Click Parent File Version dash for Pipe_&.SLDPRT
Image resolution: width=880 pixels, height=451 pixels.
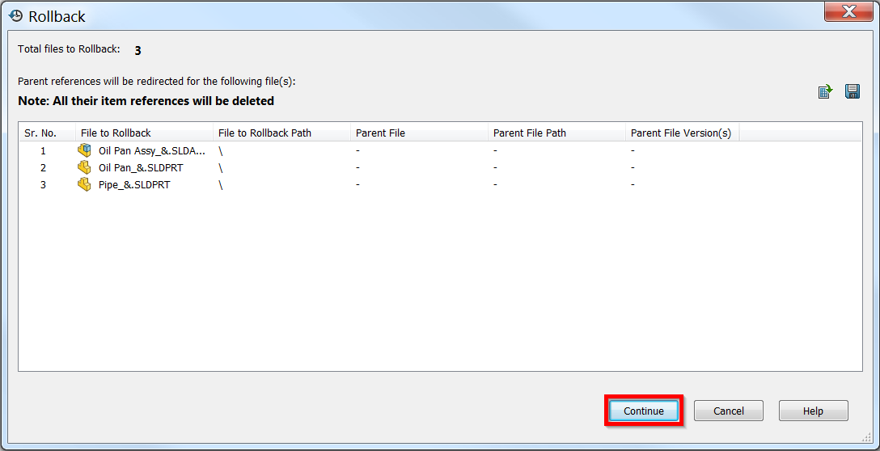pos(632,184)
